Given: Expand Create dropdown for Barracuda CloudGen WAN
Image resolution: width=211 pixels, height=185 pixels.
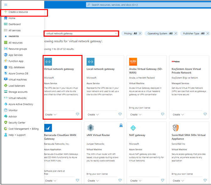Looking at the screenshot, I should point(51,181).
